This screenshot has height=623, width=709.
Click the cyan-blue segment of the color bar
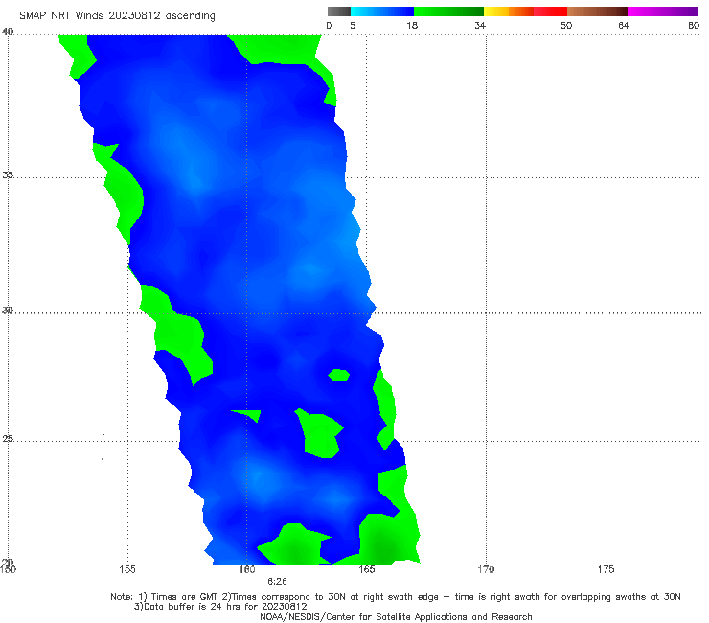pos(382,12)
